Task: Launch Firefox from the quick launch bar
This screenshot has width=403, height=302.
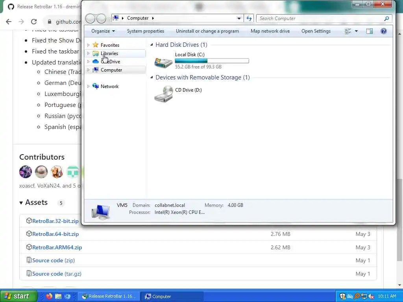Action: tap(49, 296)
